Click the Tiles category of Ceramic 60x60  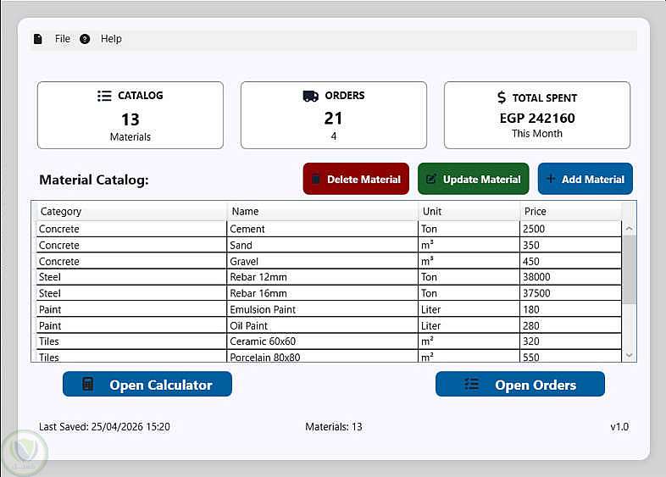[131, 341]
